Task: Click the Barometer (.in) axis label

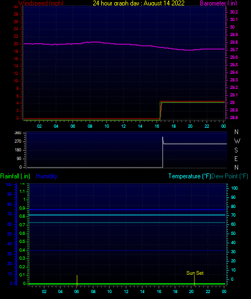Action: pos(218,3)
